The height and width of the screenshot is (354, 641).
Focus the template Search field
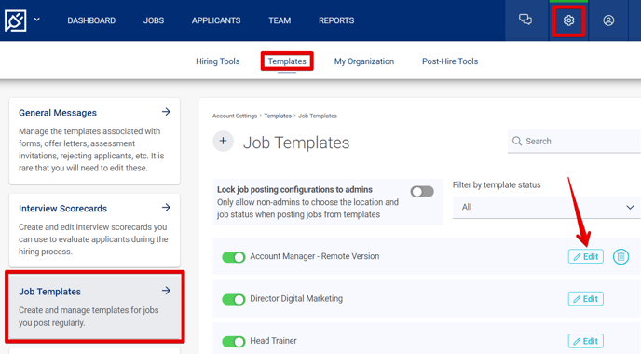tap(574, 142)
